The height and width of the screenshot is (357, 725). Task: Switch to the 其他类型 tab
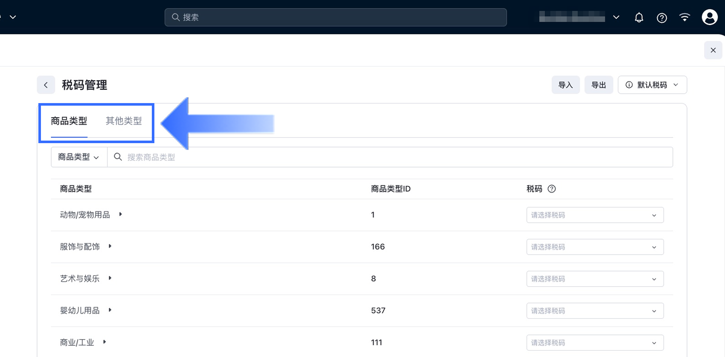pos(124,121)
